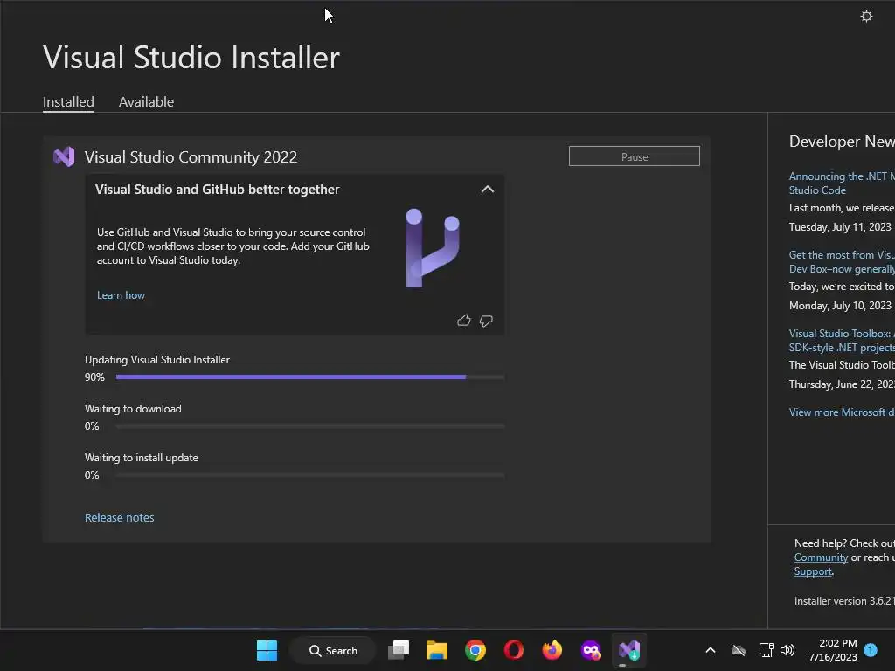Image resolution: width=895 pixels, height=671 pixels.
Task: Click the Tuesday, July 11, 2023 date
Action: tap(840, 227)
